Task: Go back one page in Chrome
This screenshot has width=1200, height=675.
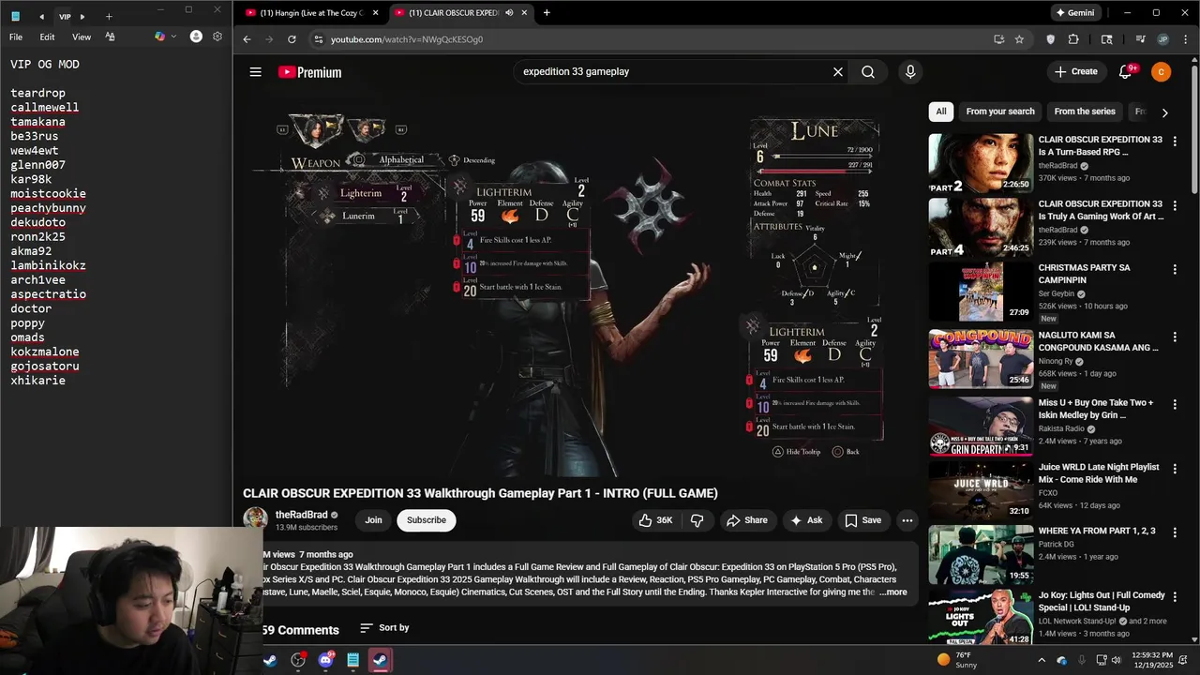Action: click(247, 39)
